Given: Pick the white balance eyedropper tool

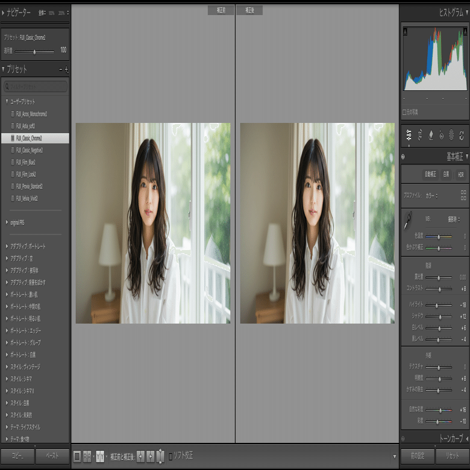Looking at the screenshot, I should point(408,221).
